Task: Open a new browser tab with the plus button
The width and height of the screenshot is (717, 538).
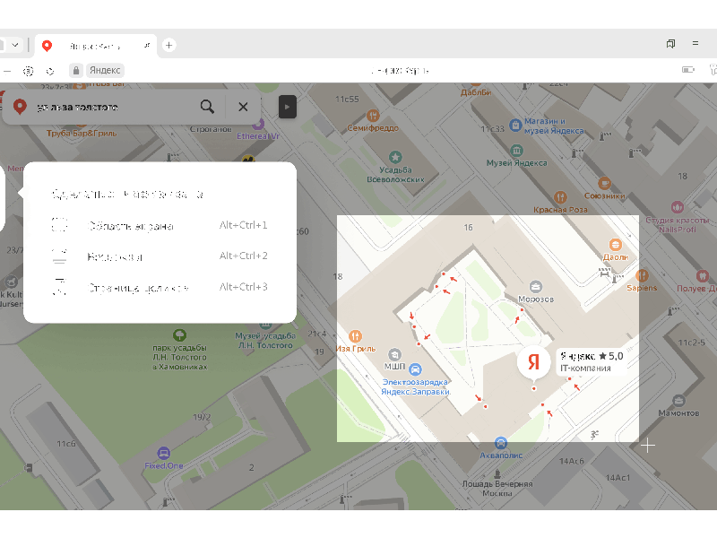Action: (x=168, y=45)
